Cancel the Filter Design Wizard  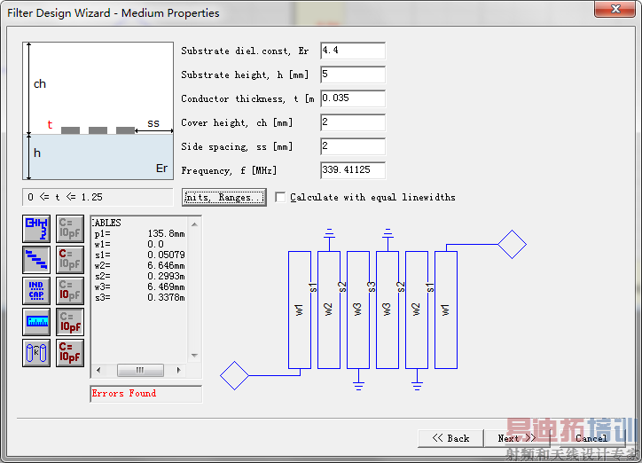coord(591,438)
